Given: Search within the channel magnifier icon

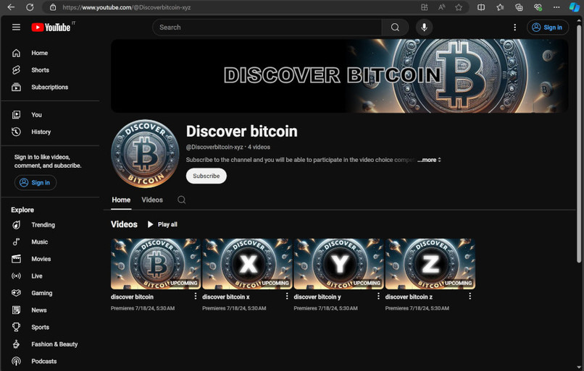Looking at the screenshot, I should 181,200.
